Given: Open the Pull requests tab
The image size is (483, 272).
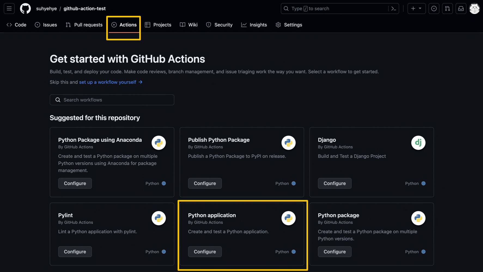Looking at the screenshot, I should pos(84,25).
